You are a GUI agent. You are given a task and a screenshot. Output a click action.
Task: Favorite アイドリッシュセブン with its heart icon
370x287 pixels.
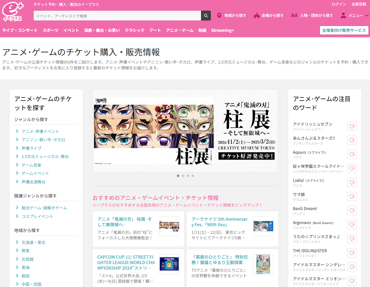tap(352, 126)
